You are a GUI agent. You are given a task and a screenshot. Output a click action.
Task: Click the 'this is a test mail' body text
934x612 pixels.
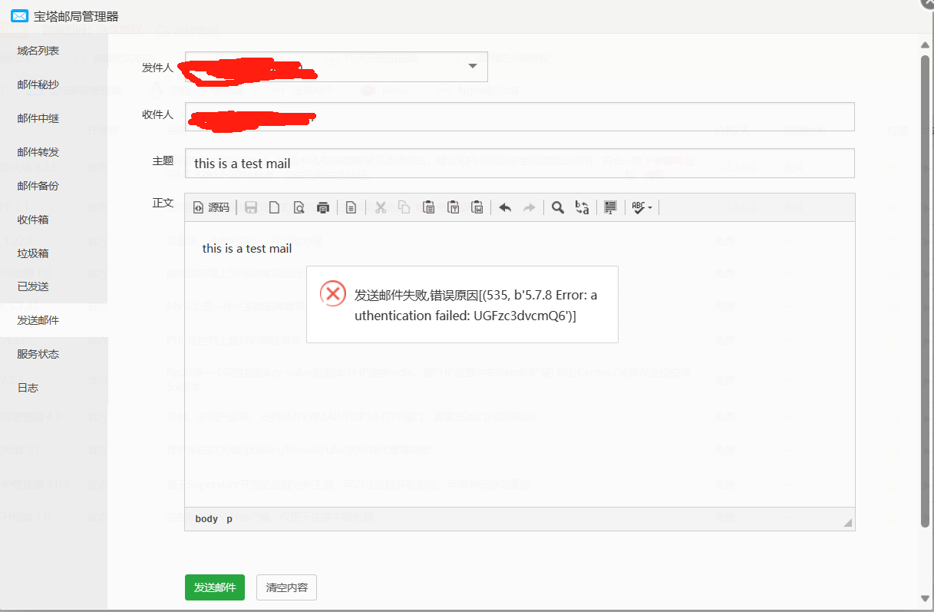coord(247,248)
